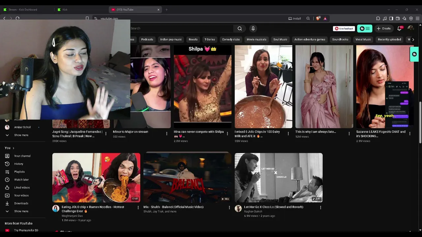422x237 pixels.
Task: Click the YouTube search magnifier button
Action: point(240,28)
